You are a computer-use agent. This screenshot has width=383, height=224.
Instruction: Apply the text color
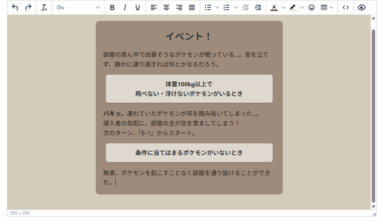(x=274, y=7)
